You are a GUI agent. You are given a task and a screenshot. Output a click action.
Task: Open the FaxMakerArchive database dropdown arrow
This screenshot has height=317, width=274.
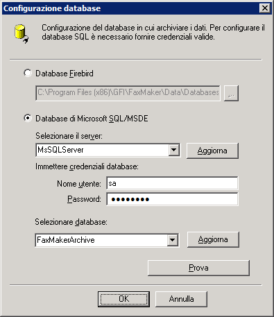(173, 240)
